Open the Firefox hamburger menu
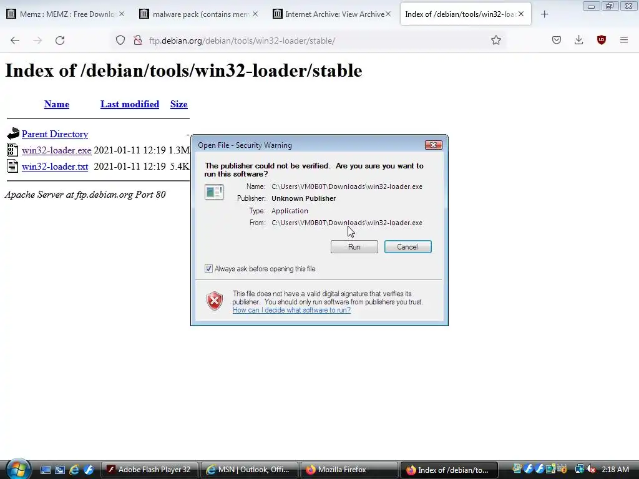This screenshot has height=479, width=639. (624, 40)
